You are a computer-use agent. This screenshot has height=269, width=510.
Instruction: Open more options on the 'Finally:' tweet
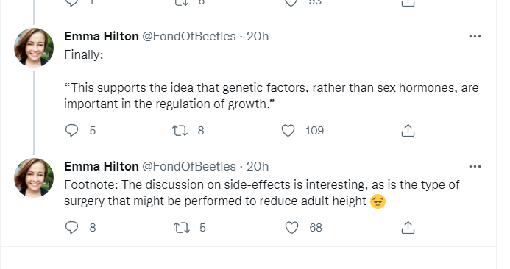point(475,37)
